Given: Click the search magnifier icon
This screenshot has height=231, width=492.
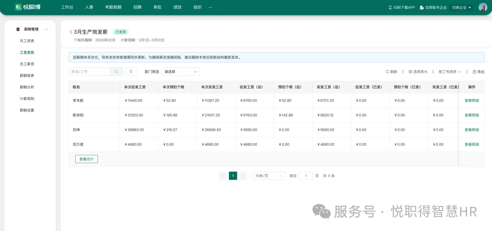Looking at the screenshot, I should 117,72.
